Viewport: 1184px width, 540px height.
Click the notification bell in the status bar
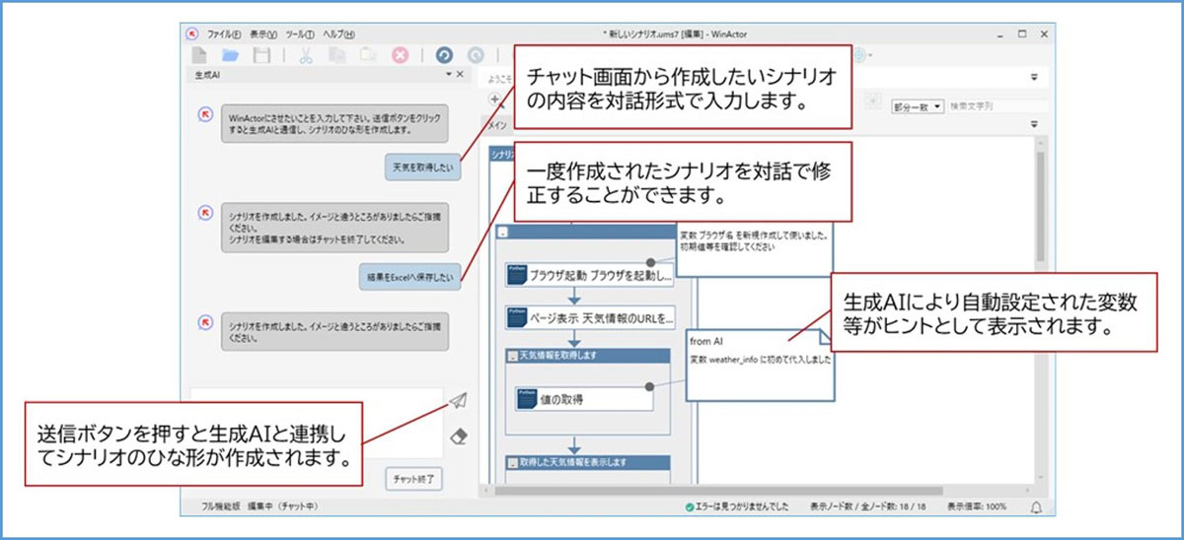tap(1036, 506)
